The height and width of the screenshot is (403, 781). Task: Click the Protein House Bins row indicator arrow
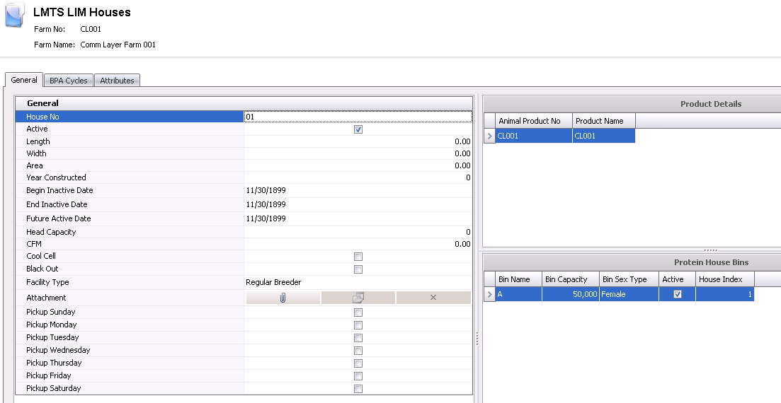(489, 294)
